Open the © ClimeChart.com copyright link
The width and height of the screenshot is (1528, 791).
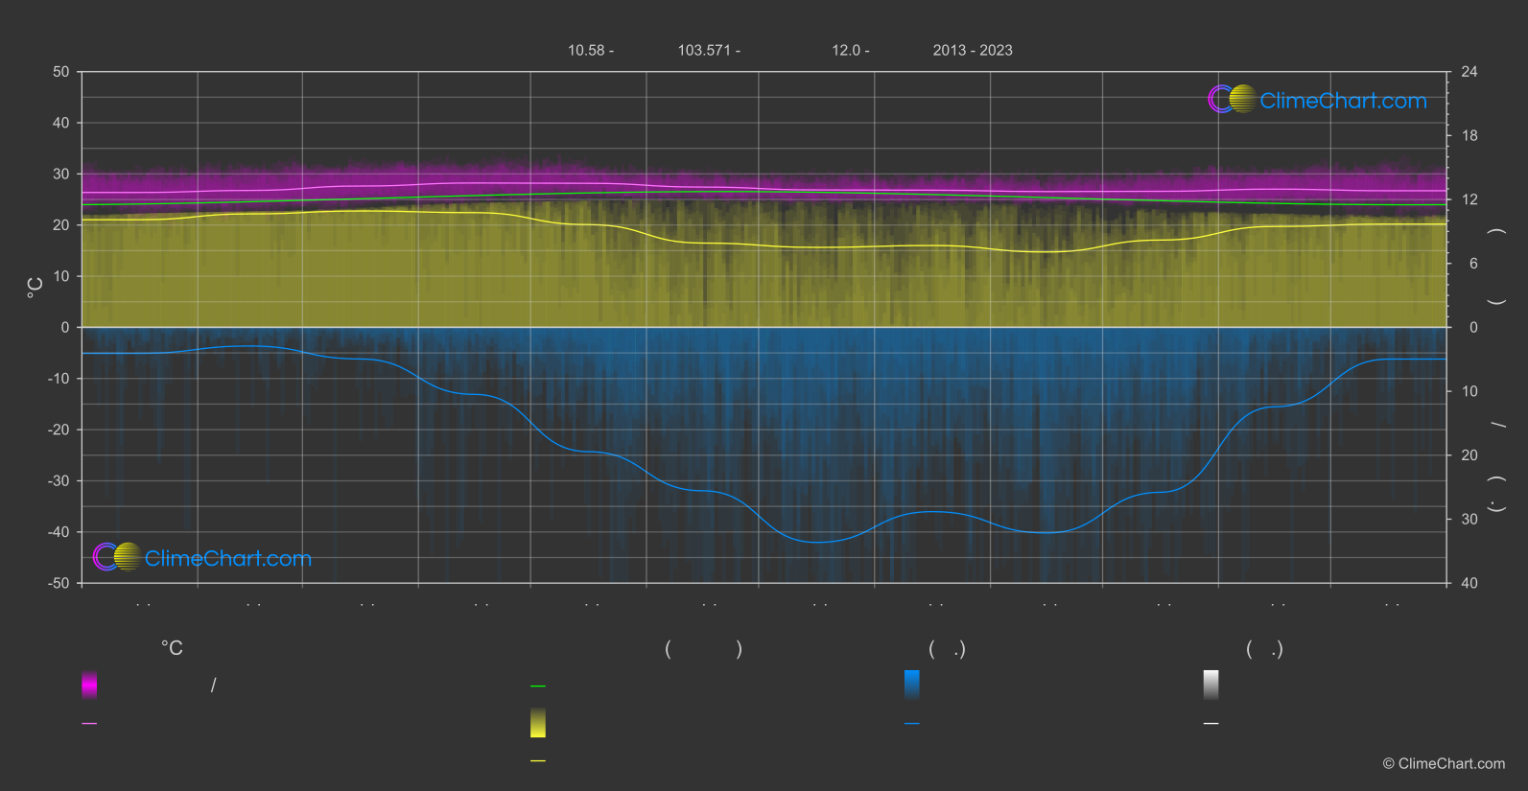[x=1444, y=764]
